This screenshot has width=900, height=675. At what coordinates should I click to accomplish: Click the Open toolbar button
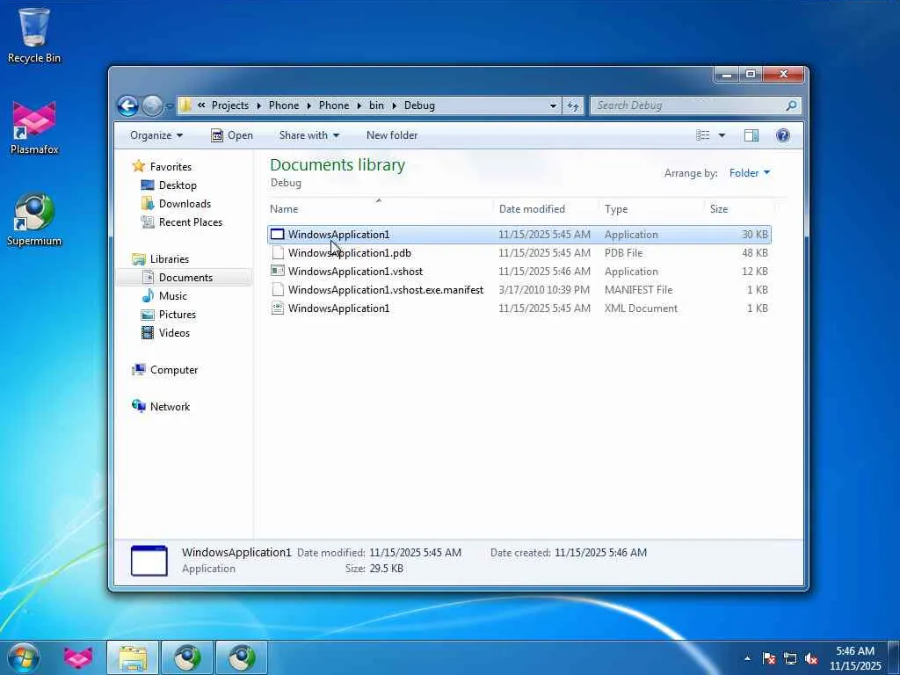point(232,135)
